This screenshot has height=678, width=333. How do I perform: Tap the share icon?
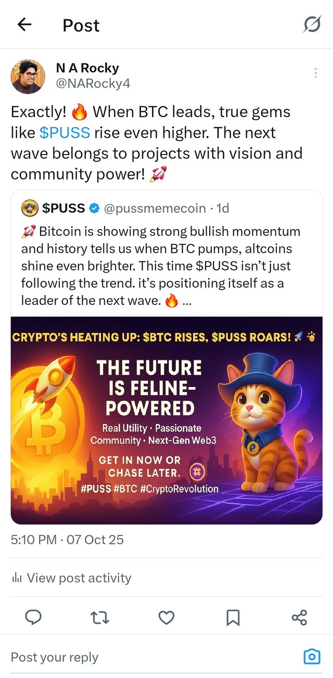[299, 618]
